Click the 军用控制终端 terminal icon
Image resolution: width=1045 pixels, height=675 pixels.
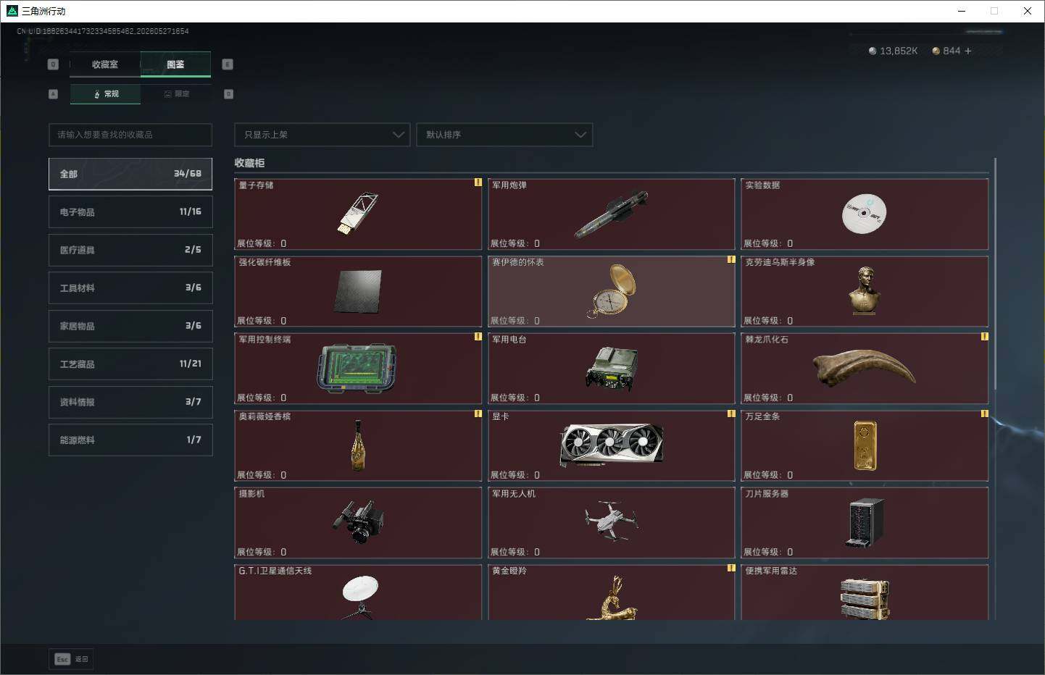tap(357, 368)
